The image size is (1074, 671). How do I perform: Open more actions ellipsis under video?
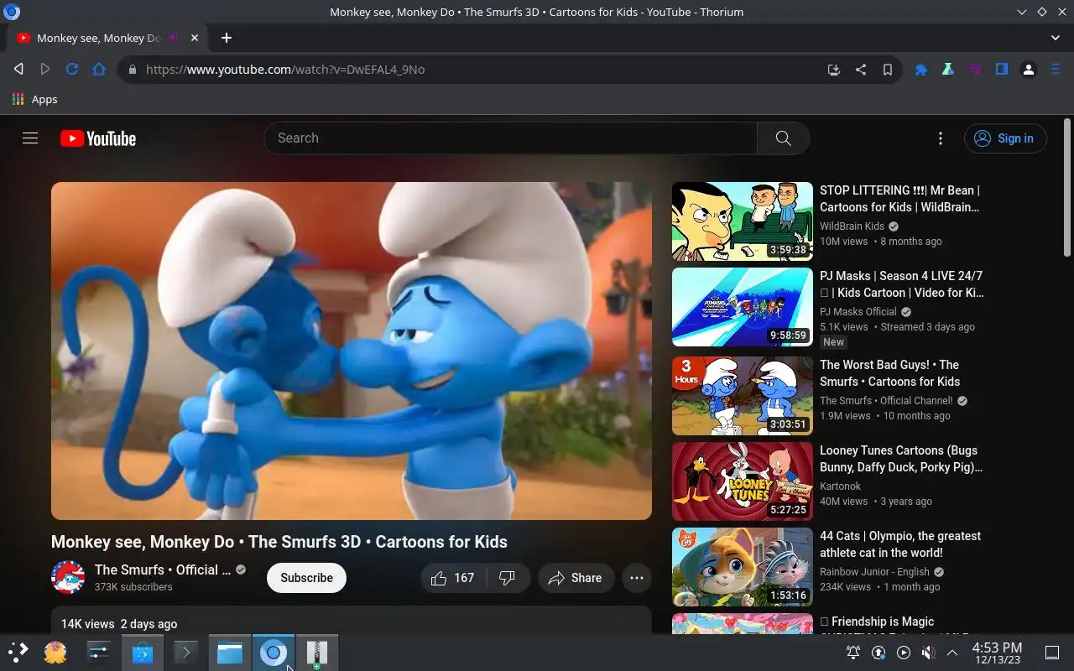pyautogui.click(x=637, y=578)
